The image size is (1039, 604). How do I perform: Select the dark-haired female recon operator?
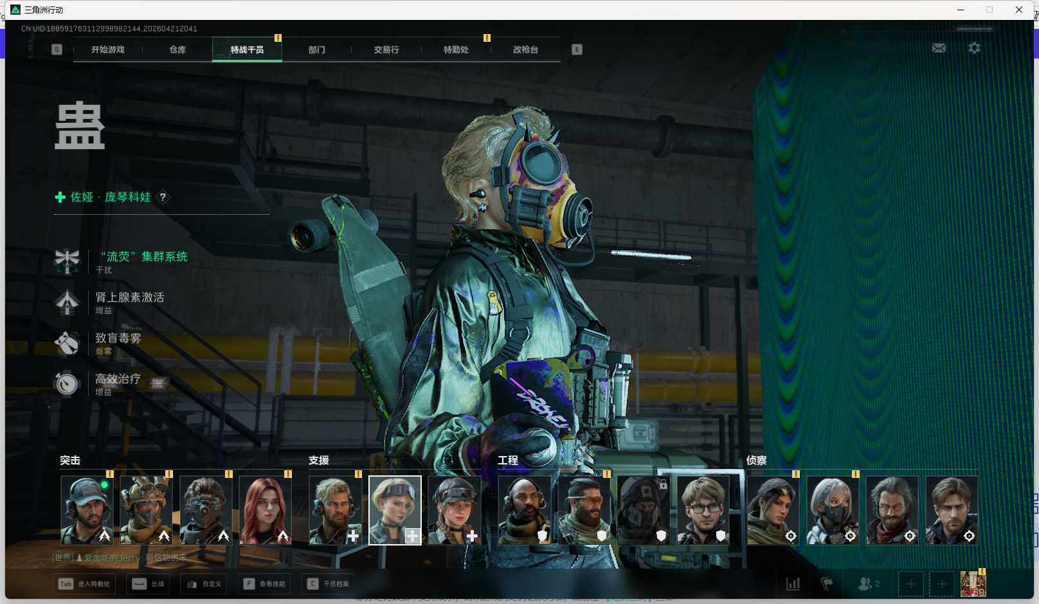[x=773, y=510]
